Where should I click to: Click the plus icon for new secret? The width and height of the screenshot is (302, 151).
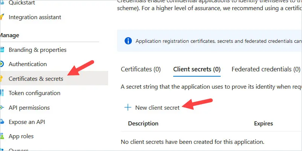(128, 107)
